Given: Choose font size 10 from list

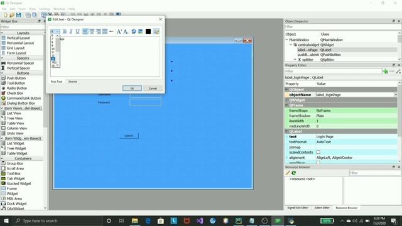Looking at the screenshot, I should pos(53,49).
